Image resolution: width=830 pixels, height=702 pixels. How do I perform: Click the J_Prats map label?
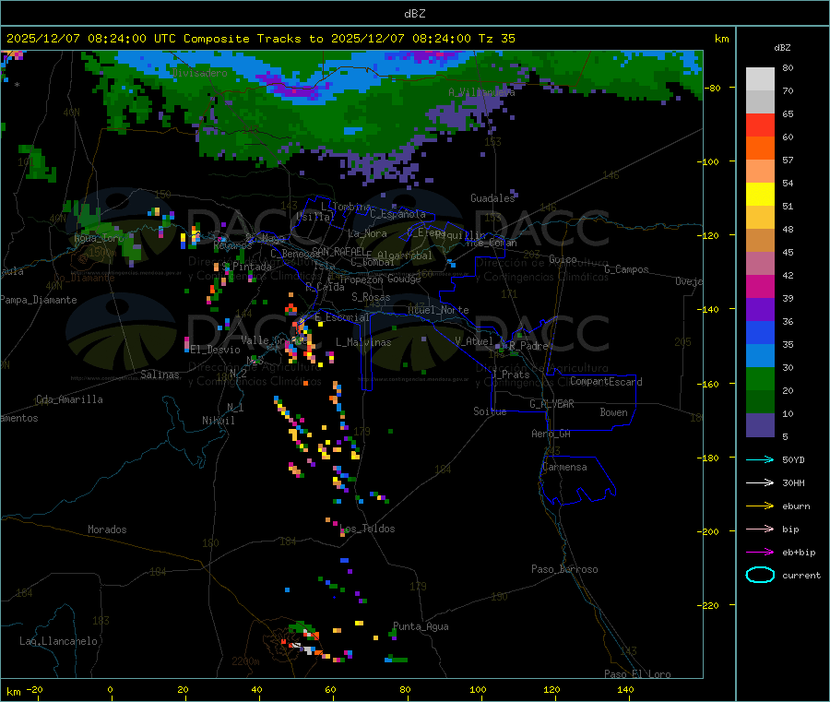pos(511,374)
